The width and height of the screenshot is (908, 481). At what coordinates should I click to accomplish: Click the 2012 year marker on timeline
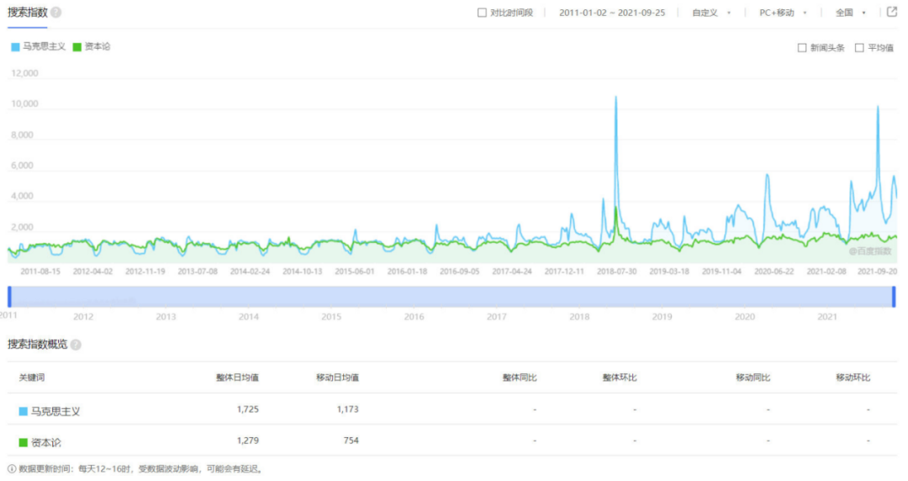click(82, 317)
